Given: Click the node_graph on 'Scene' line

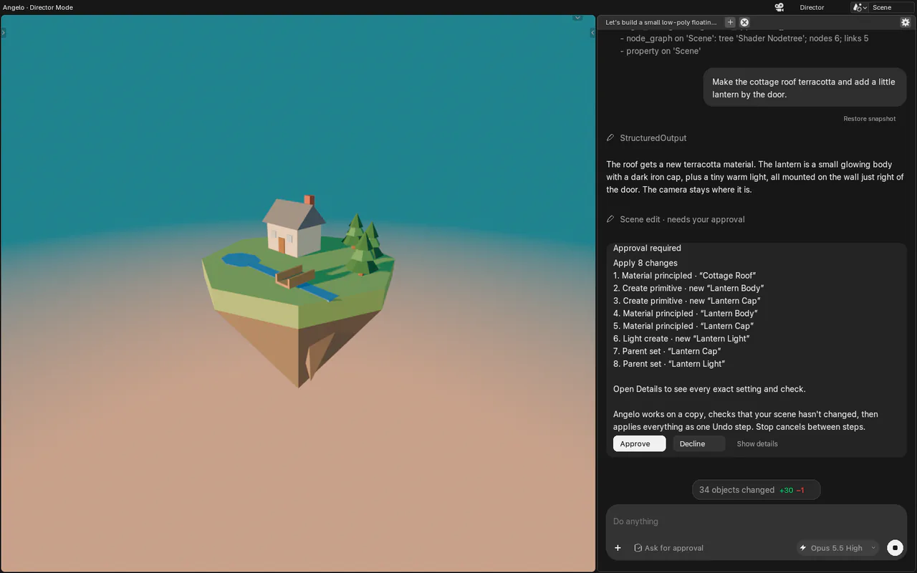Looking at the screenshot, I should (x=744, y=38).
